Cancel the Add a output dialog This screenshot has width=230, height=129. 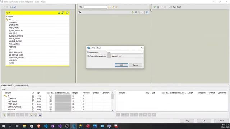[135, 65]
